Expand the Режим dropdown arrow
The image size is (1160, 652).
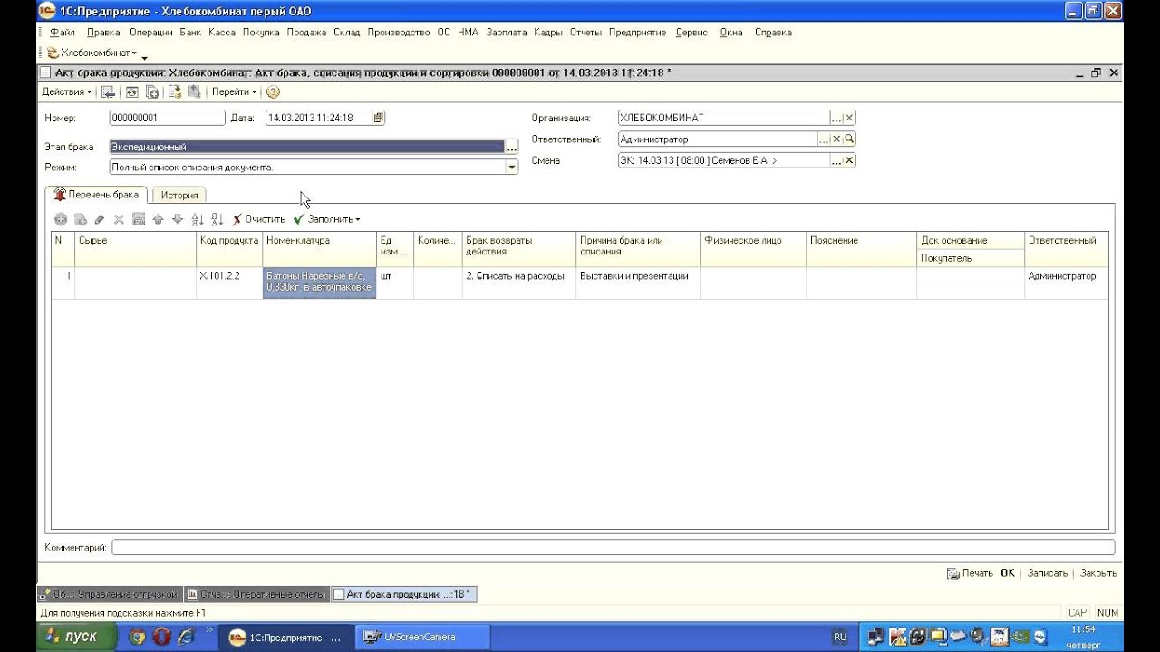(512, 168)
